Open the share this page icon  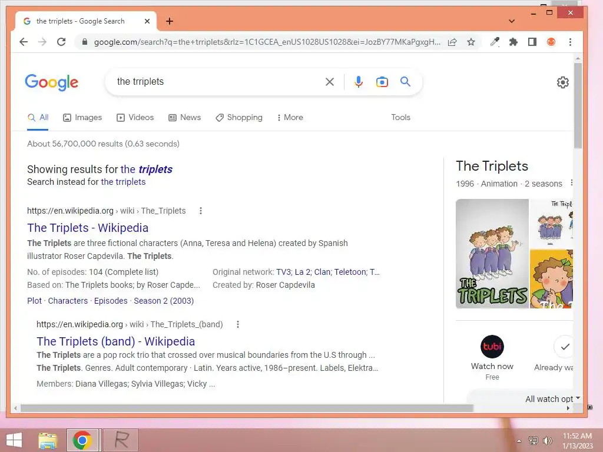[452, 42]
